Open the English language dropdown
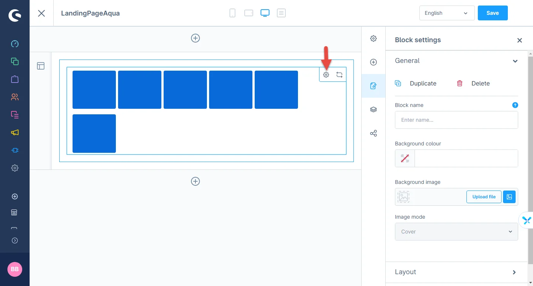Image resolution: width=533 pixels, height=286 pixels. coord(447,13)
